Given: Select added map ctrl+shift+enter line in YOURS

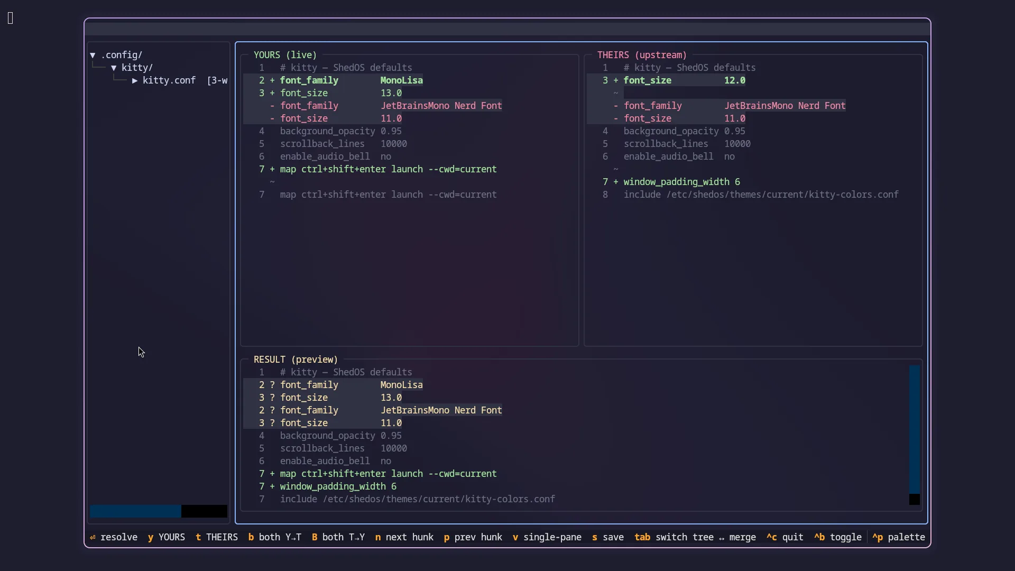Looking at the screenshot, I should click(x=378, y=169).
